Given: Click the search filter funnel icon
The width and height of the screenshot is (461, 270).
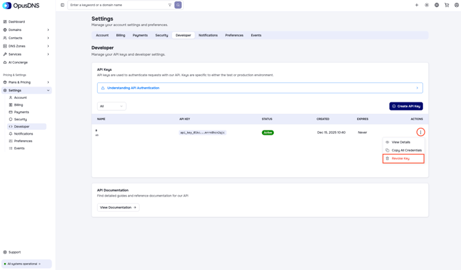Looking at the screenshot, I should pos(170,5).
